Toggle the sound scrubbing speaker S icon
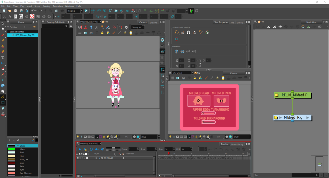This screenshot has width=329, height=178. pyautogui.click(x=102, y=149)
